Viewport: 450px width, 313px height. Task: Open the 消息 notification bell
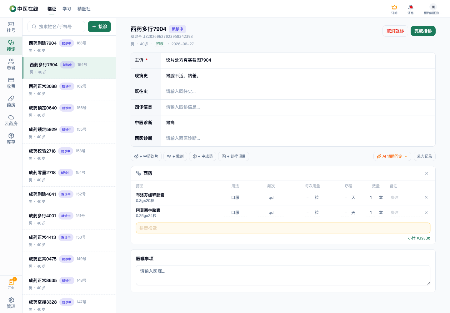411,9
